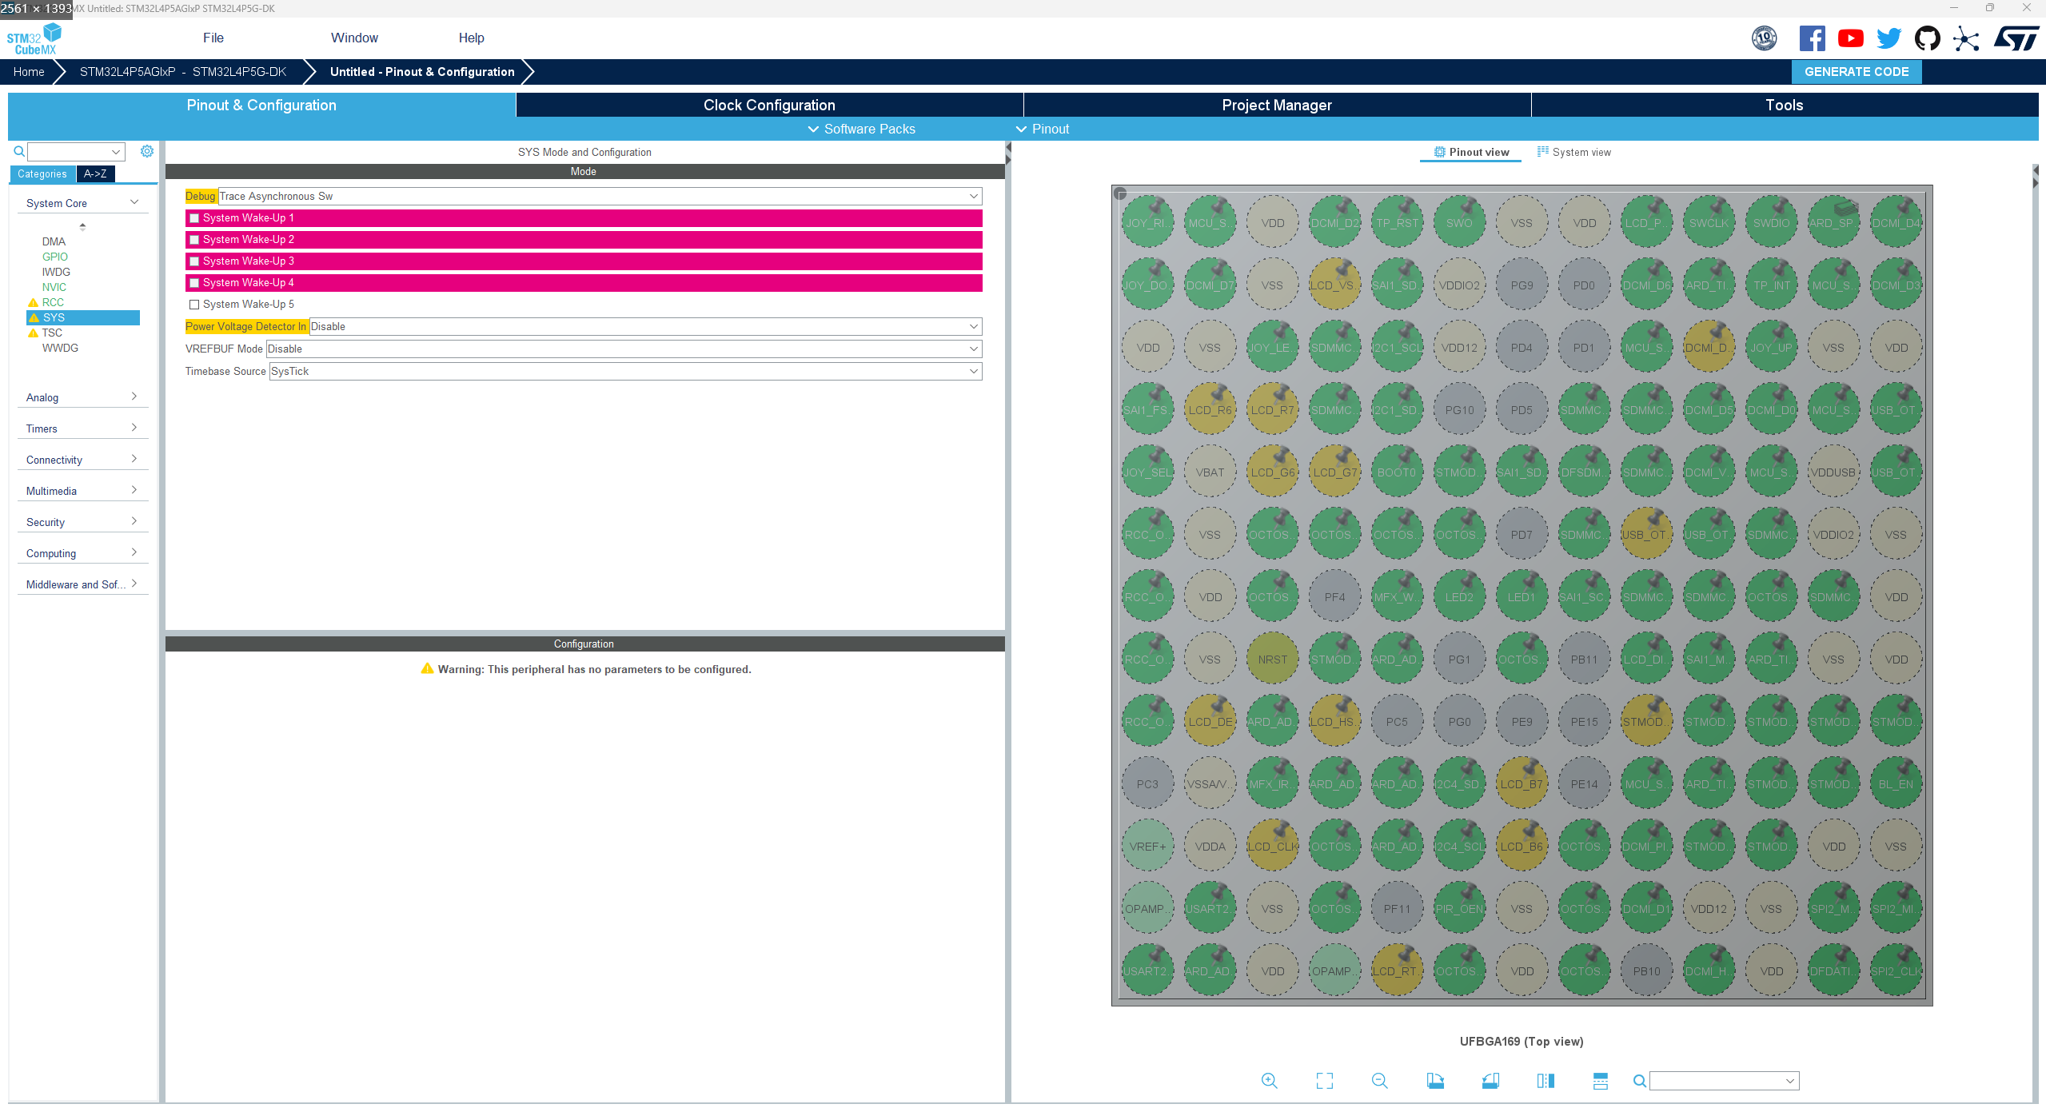Image resolution: width=2046 pixels, height=1112 pixels.
Task: Open the ST GitHub page icon
Action: 1927,38
